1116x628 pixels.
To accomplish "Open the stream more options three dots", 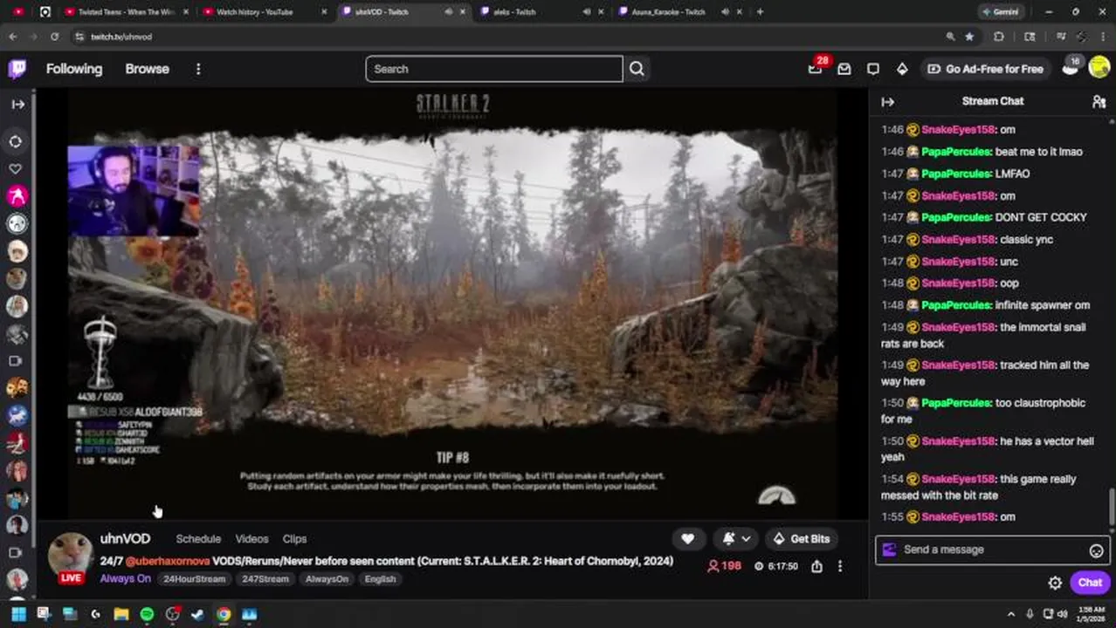I will tap(839, 566).
